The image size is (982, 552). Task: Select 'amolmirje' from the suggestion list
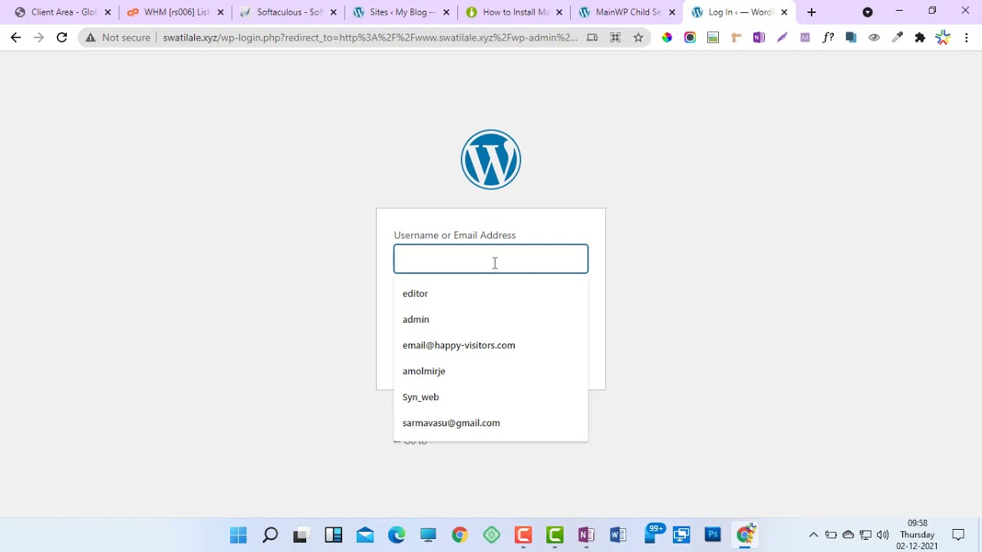(x=491, y=371)
